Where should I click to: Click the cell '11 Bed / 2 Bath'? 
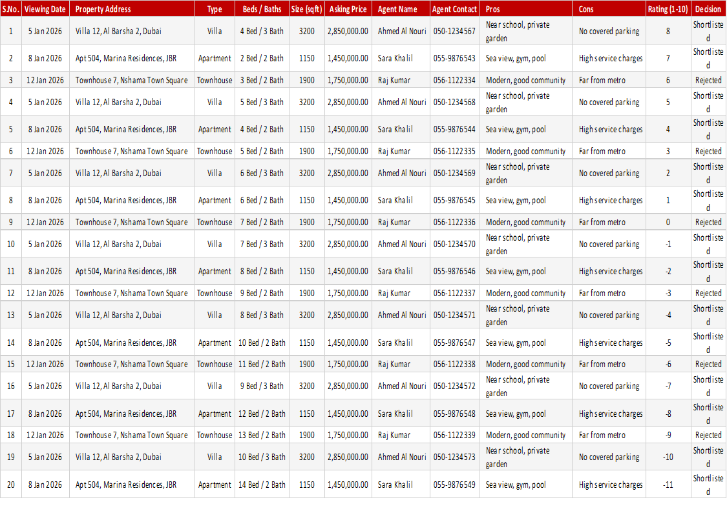coord(262,364)
